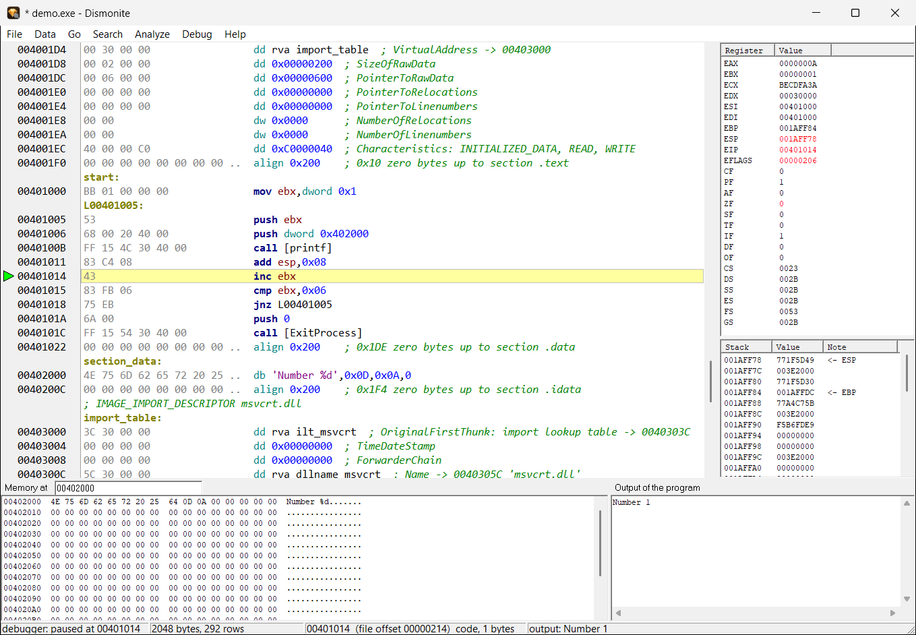Open the Debug menu
The height and width of the screenshot is (635, 916).
click(x=197, y=34)
